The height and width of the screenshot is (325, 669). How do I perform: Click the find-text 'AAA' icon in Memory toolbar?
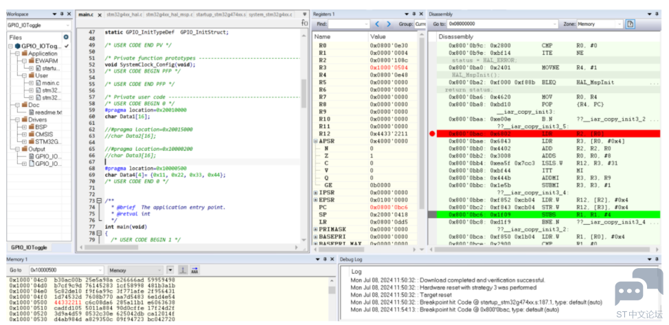click(x=195, y=270)
